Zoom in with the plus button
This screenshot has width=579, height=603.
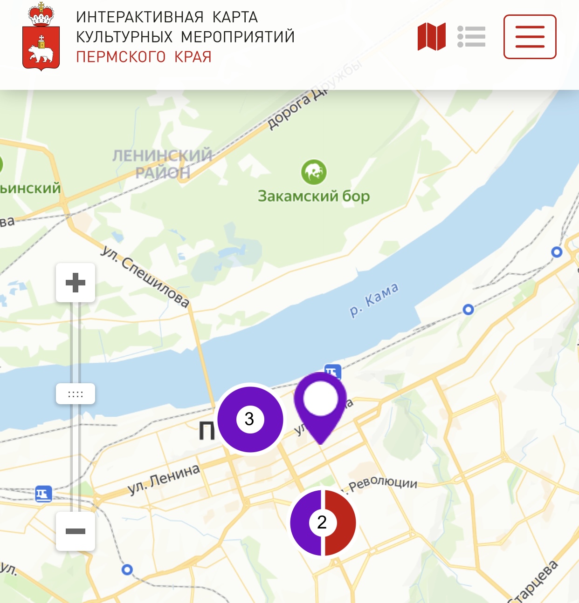pyautogui.click(x=76, y=283)
